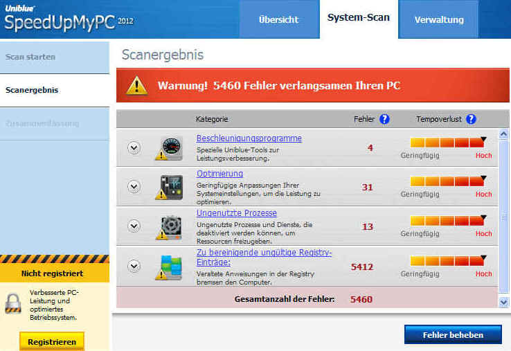
Task: Click the Optimierung speed loss severity bar
Action: coord(447,182)
